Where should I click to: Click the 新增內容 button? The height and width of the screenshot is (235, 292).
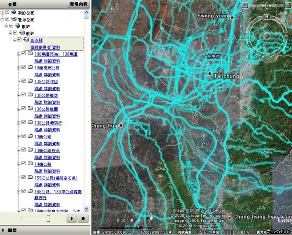click(78, 4)
